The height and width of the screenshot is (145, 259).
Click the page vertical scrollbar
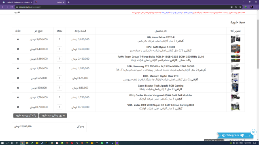pyautogui.click(x=258, y=44)
